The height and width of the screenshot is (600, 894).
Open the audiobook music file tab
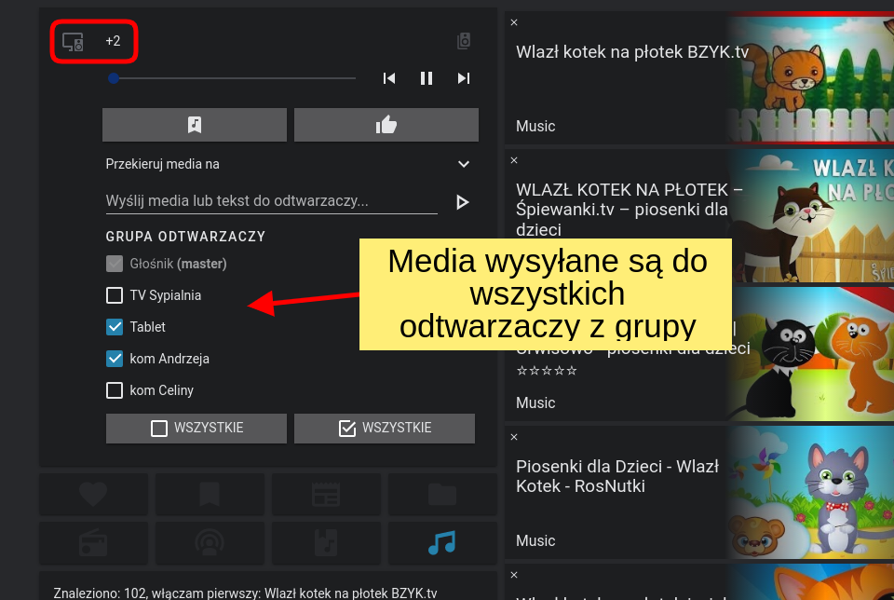[x=326, y=543]
